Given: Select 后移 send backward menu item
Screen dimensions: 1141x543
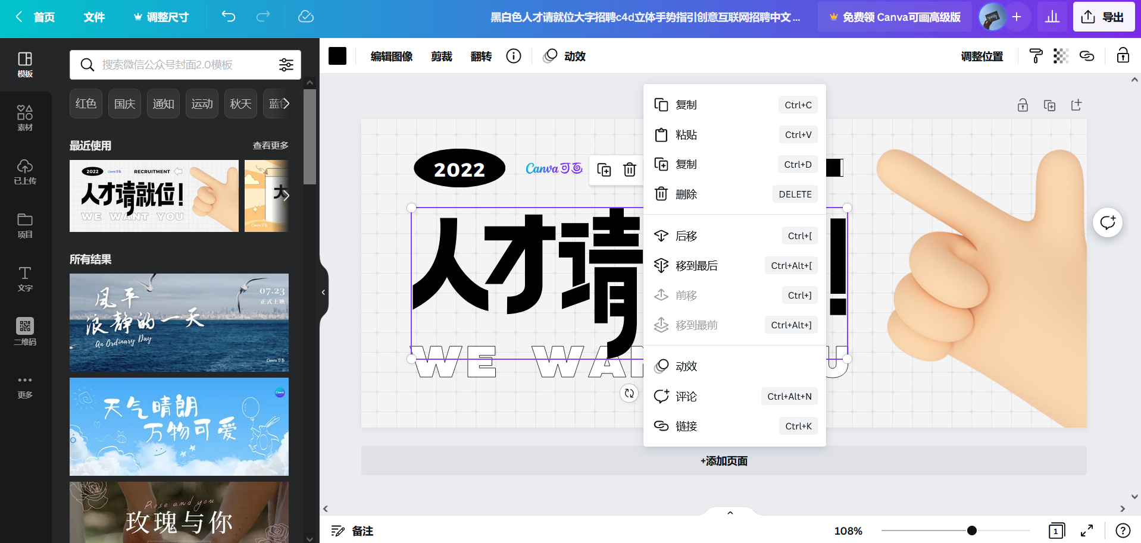Looking at the screenshot, I should [x=734, y=236].
